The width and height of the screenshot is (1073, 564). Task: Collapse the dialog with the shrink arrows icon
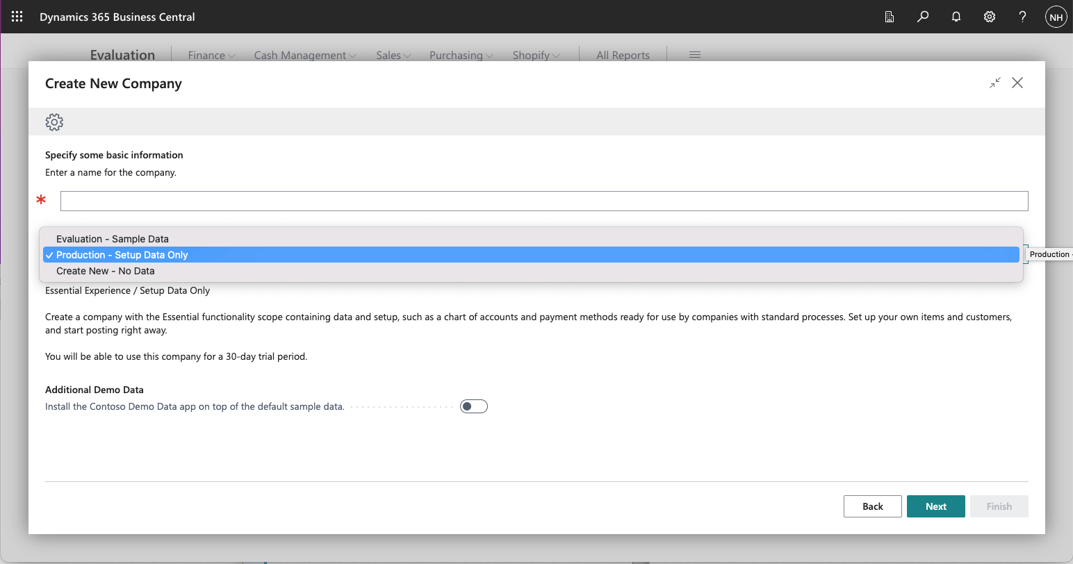(995, 83)
